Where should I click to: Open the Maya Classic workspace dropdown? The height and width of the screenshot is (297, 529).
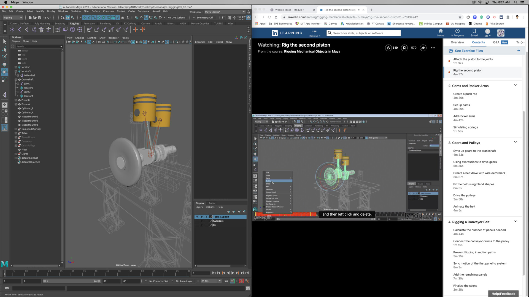[244, 12]
